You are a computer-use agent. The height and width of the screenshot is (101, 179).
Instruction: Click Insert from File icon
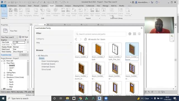(x=128, y=12)
